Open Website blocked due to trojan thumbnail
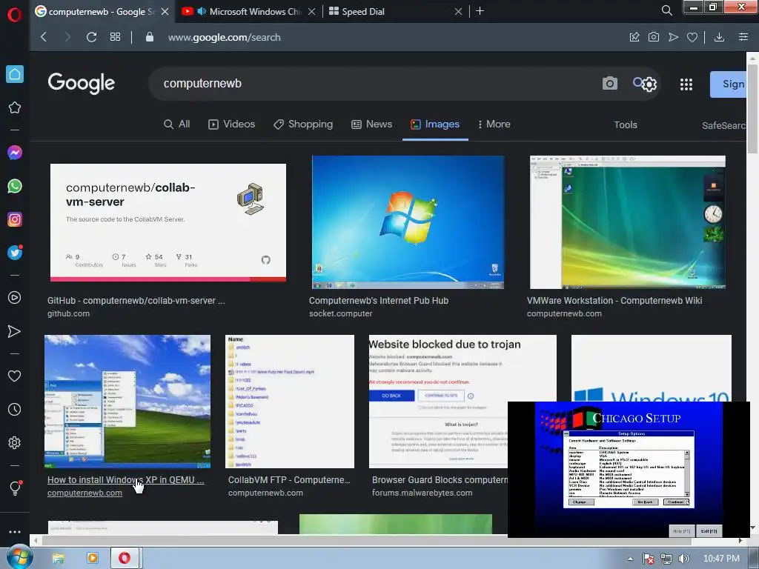 point(463,401)
